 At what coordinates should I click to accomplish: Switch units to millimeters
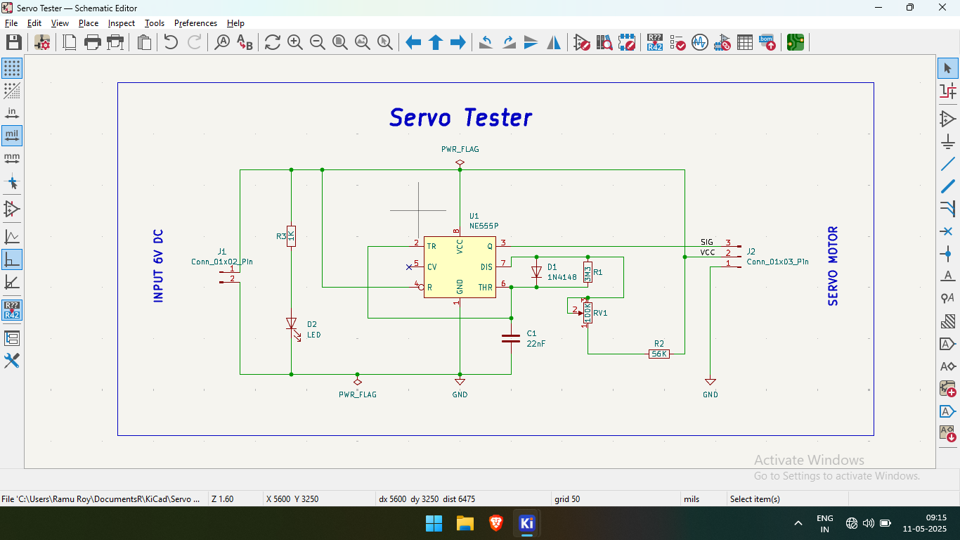12,158
